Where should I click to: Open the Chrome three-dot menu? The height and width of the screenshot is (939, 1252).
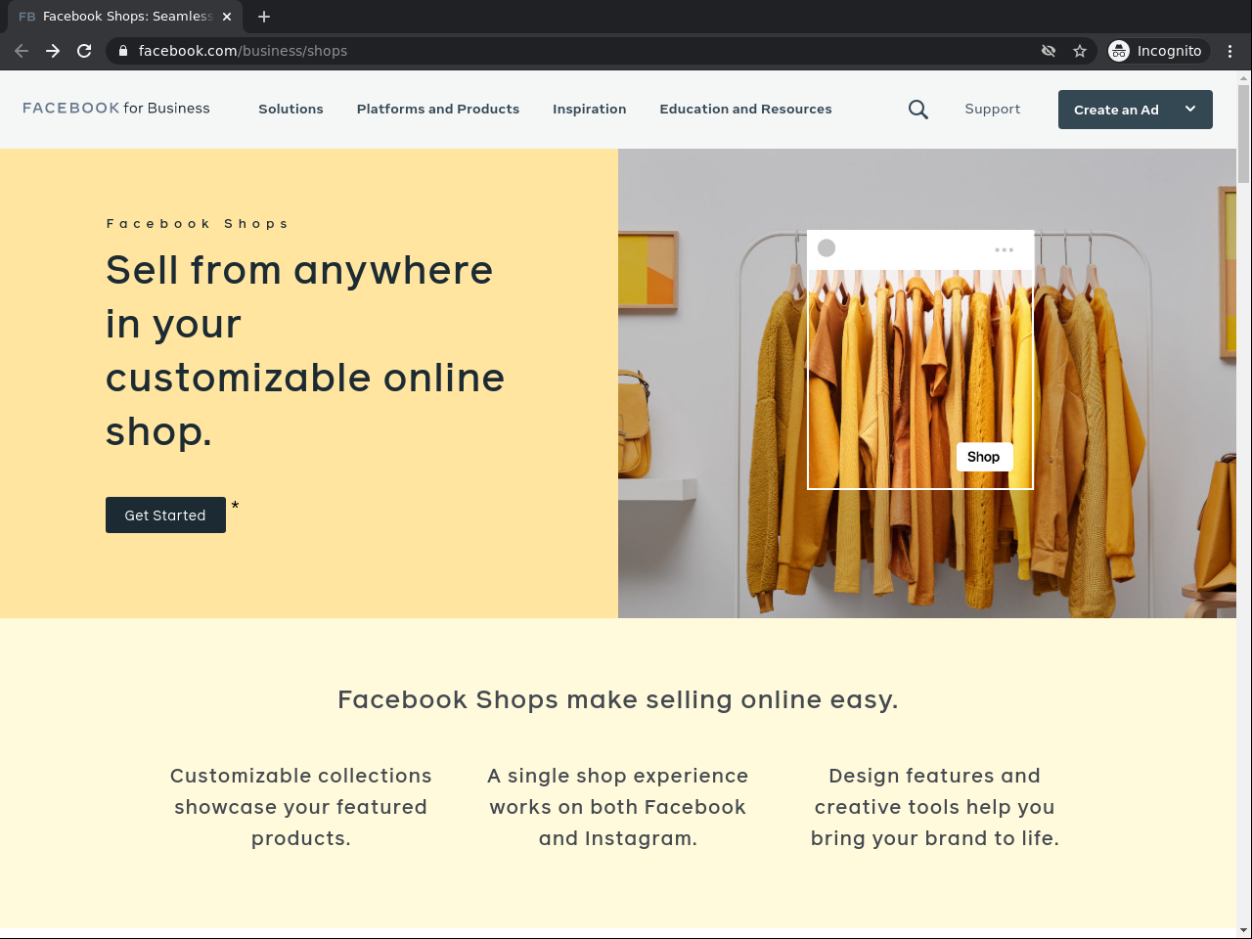click(x=1230, y=51)
